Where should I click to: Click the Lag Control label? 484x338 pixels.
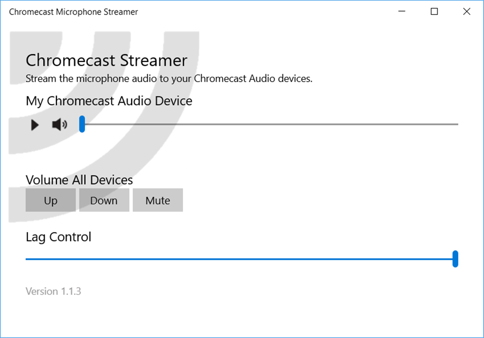point(58,237)
